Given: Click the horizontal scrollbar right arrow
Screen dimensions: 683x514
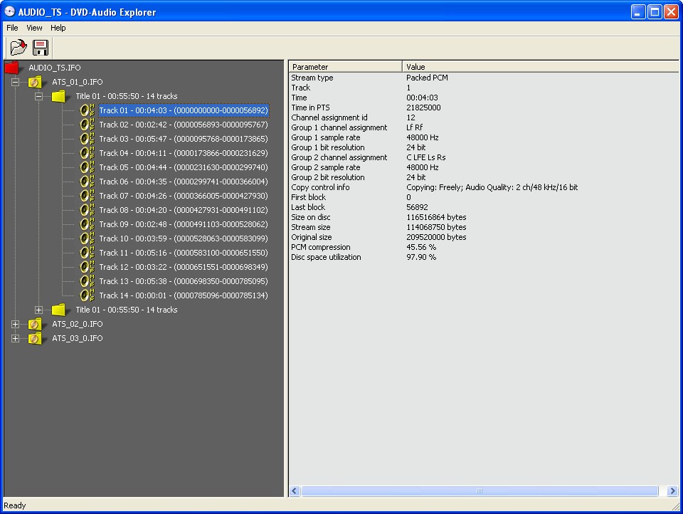Looking at the screenshot, I should click(x=672, y=491).
